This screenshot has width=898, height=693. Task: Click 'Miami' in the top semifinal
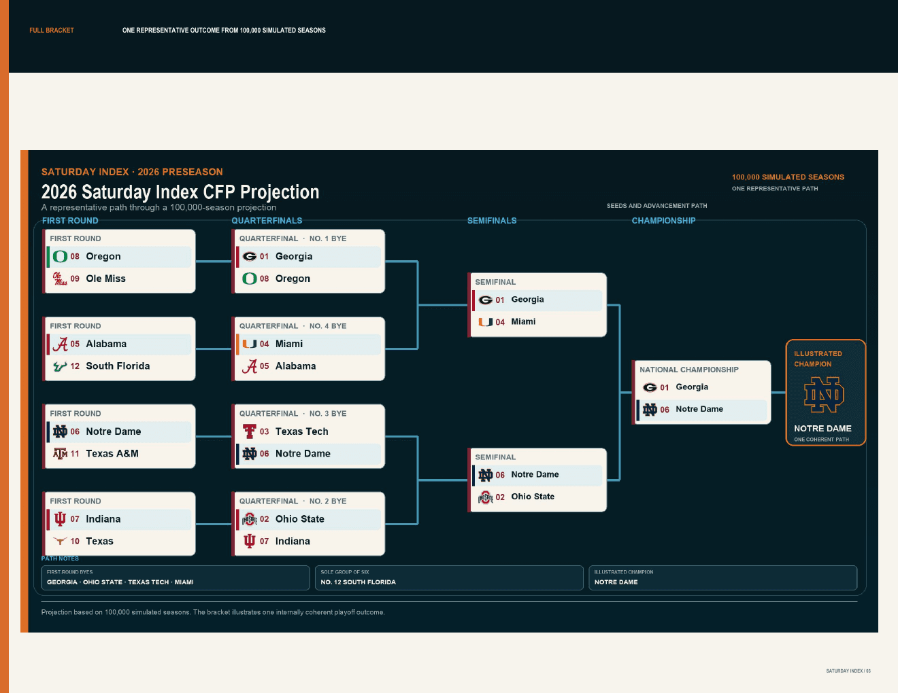point(523,321)
